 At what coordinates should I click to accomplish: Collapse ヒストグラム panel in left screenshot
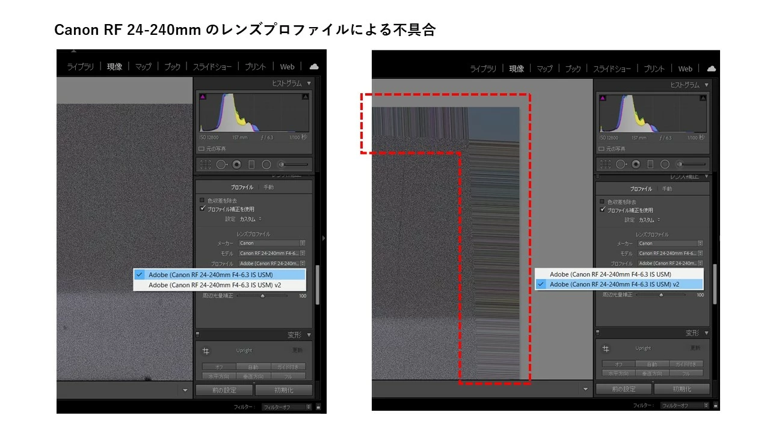point(309,84)
